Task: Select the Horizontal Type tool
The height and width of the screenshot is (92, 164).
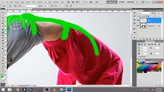Action: (3, 55)
